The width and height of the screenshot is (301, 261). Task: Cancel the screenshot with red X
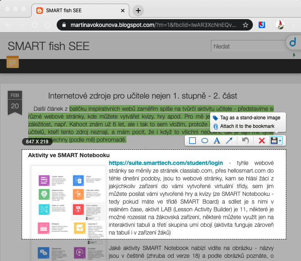(x=262, y=140)
